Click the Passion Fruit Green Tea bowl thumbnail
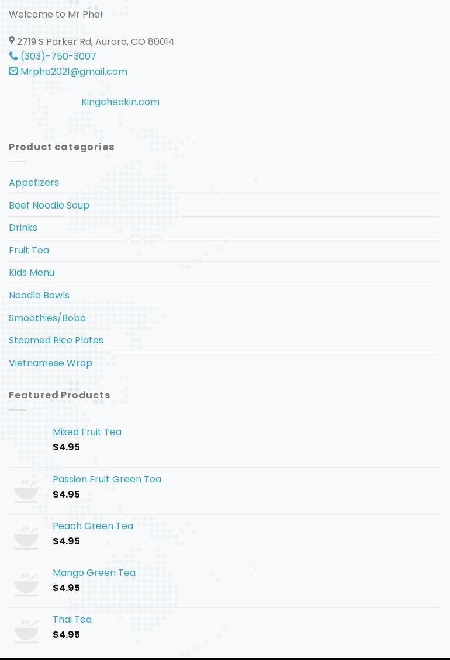 point(26,491)
